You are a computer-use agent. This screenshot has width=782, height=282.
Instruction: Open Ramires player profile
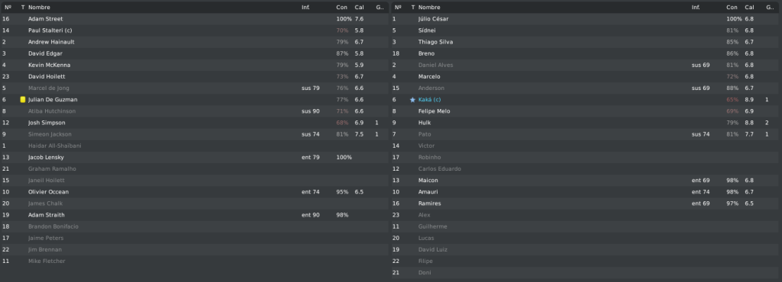(429, 203)
